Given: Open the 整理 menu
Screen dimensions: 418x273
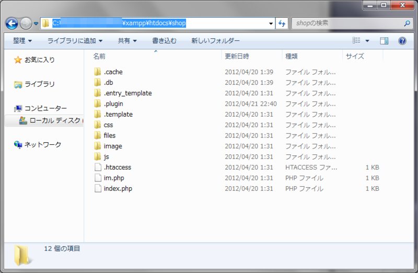Looking at the screenshot, I should click(x=22, y=41).
